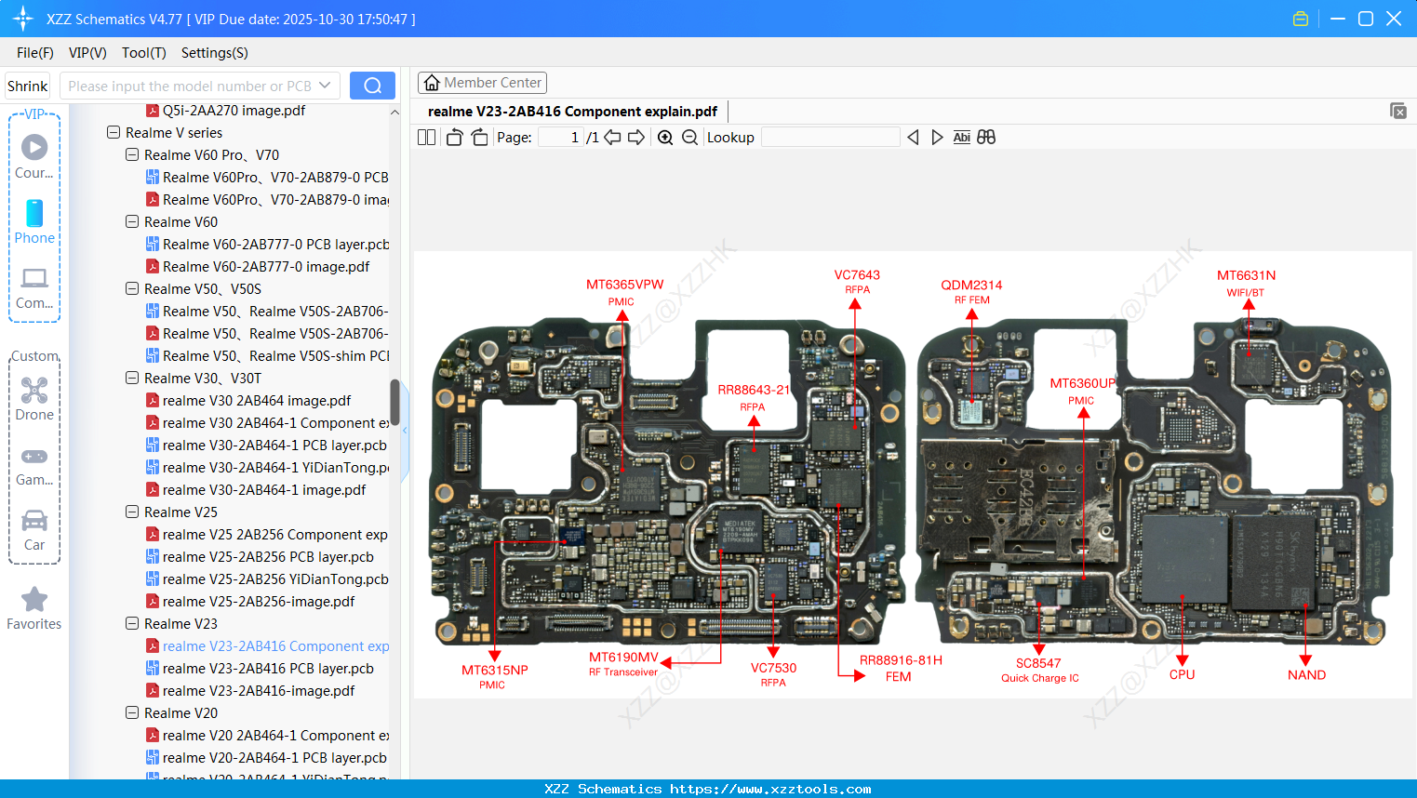Open realme V30 2AB464 image.pdf
This screenshot has width=1417, height=798.
pyautogui.click(x=248, y=401)
